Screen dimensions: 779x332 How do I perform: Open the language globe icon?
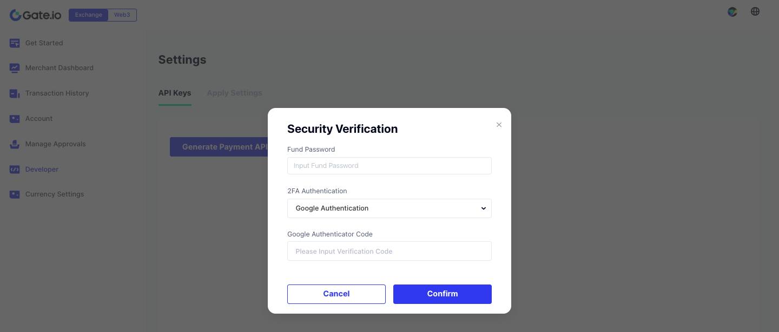tap(755, 11)
